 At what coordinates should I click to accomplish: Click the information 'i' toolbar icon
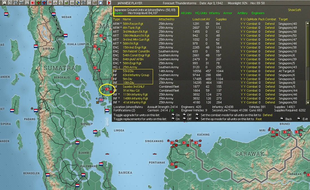click(27, 3)
